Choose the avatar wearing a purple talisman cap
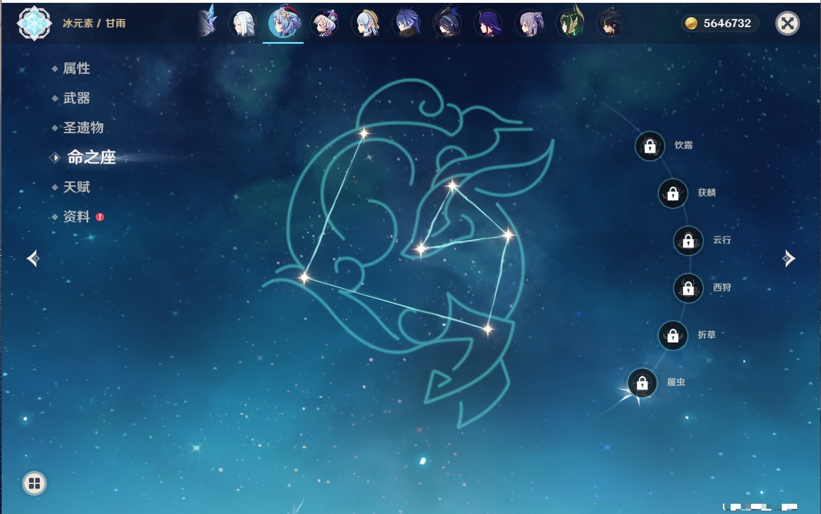Screen dimensions: 821x514 325,23
